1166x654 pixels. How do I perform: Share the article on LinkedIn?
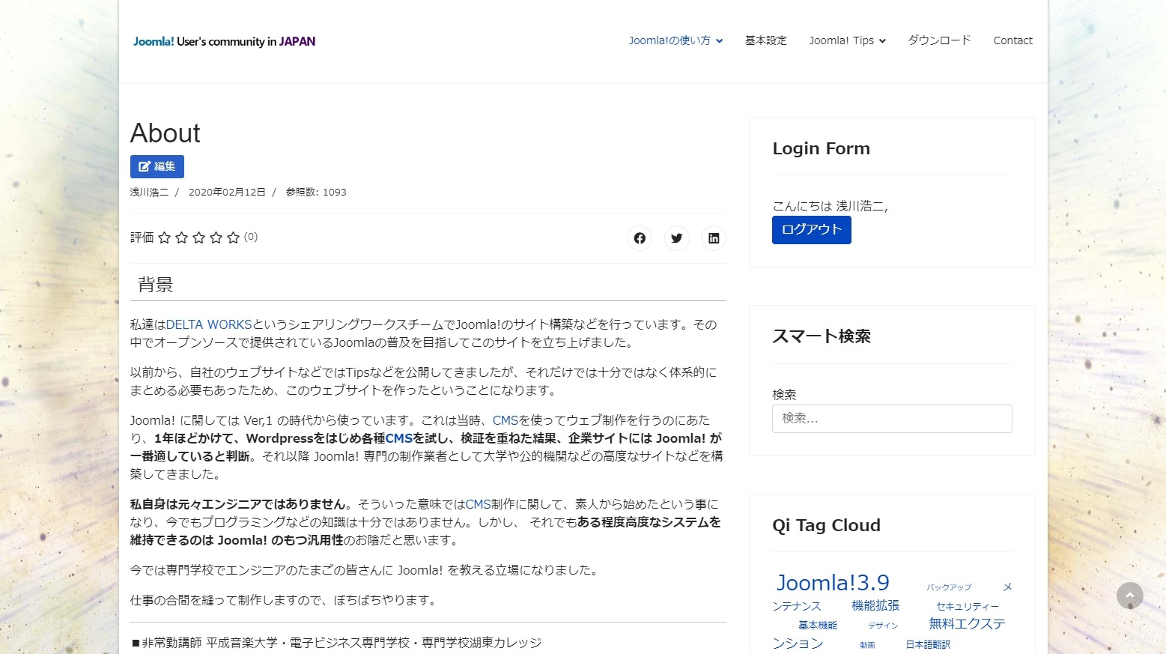point(713,238)
